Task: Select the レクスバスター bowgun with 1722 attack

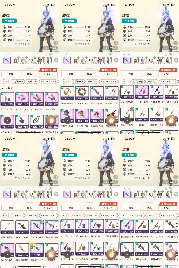Action: pos(37,227)
